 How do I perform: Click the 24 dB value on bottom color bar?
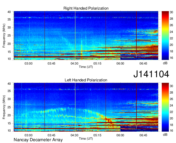pyautogui.click(x=171, y=105)
